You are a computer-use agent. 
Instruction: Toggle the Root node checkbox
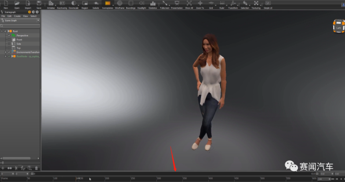(x=5, y=31)
